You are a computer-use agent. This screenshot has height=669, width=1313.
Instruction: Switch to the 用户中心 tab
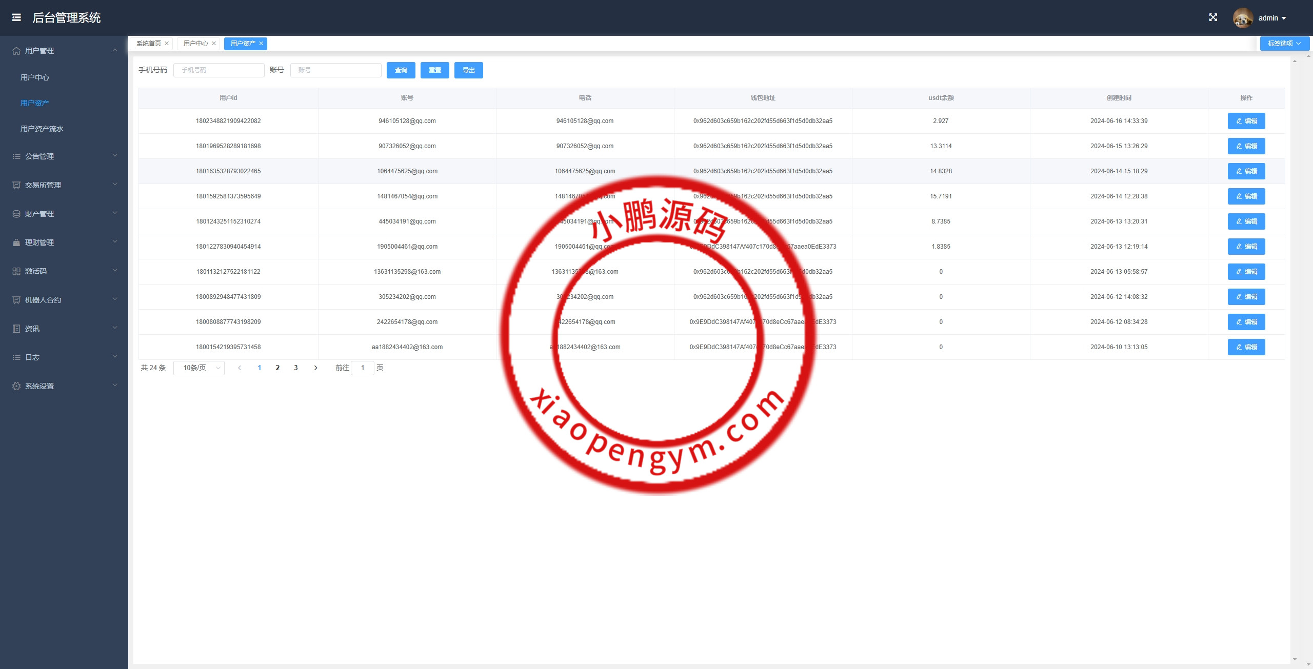coord(195,44)
